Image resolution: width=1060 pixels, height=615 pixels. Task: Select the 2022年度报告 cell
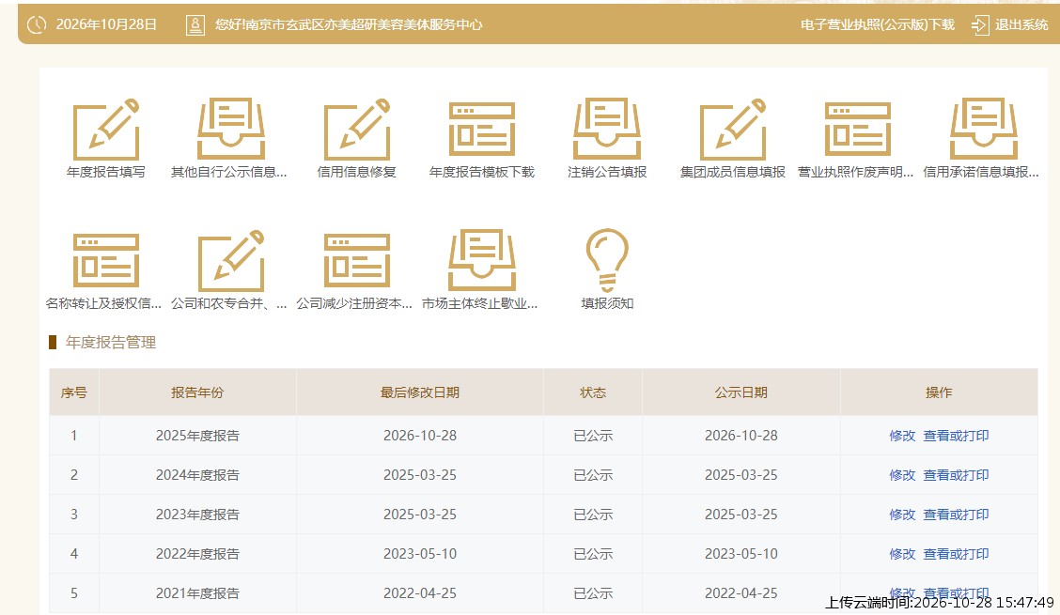197,554
